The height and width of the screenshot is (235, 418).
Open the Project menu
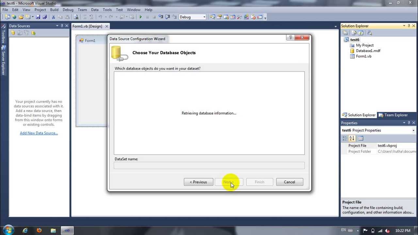(40, 10)
